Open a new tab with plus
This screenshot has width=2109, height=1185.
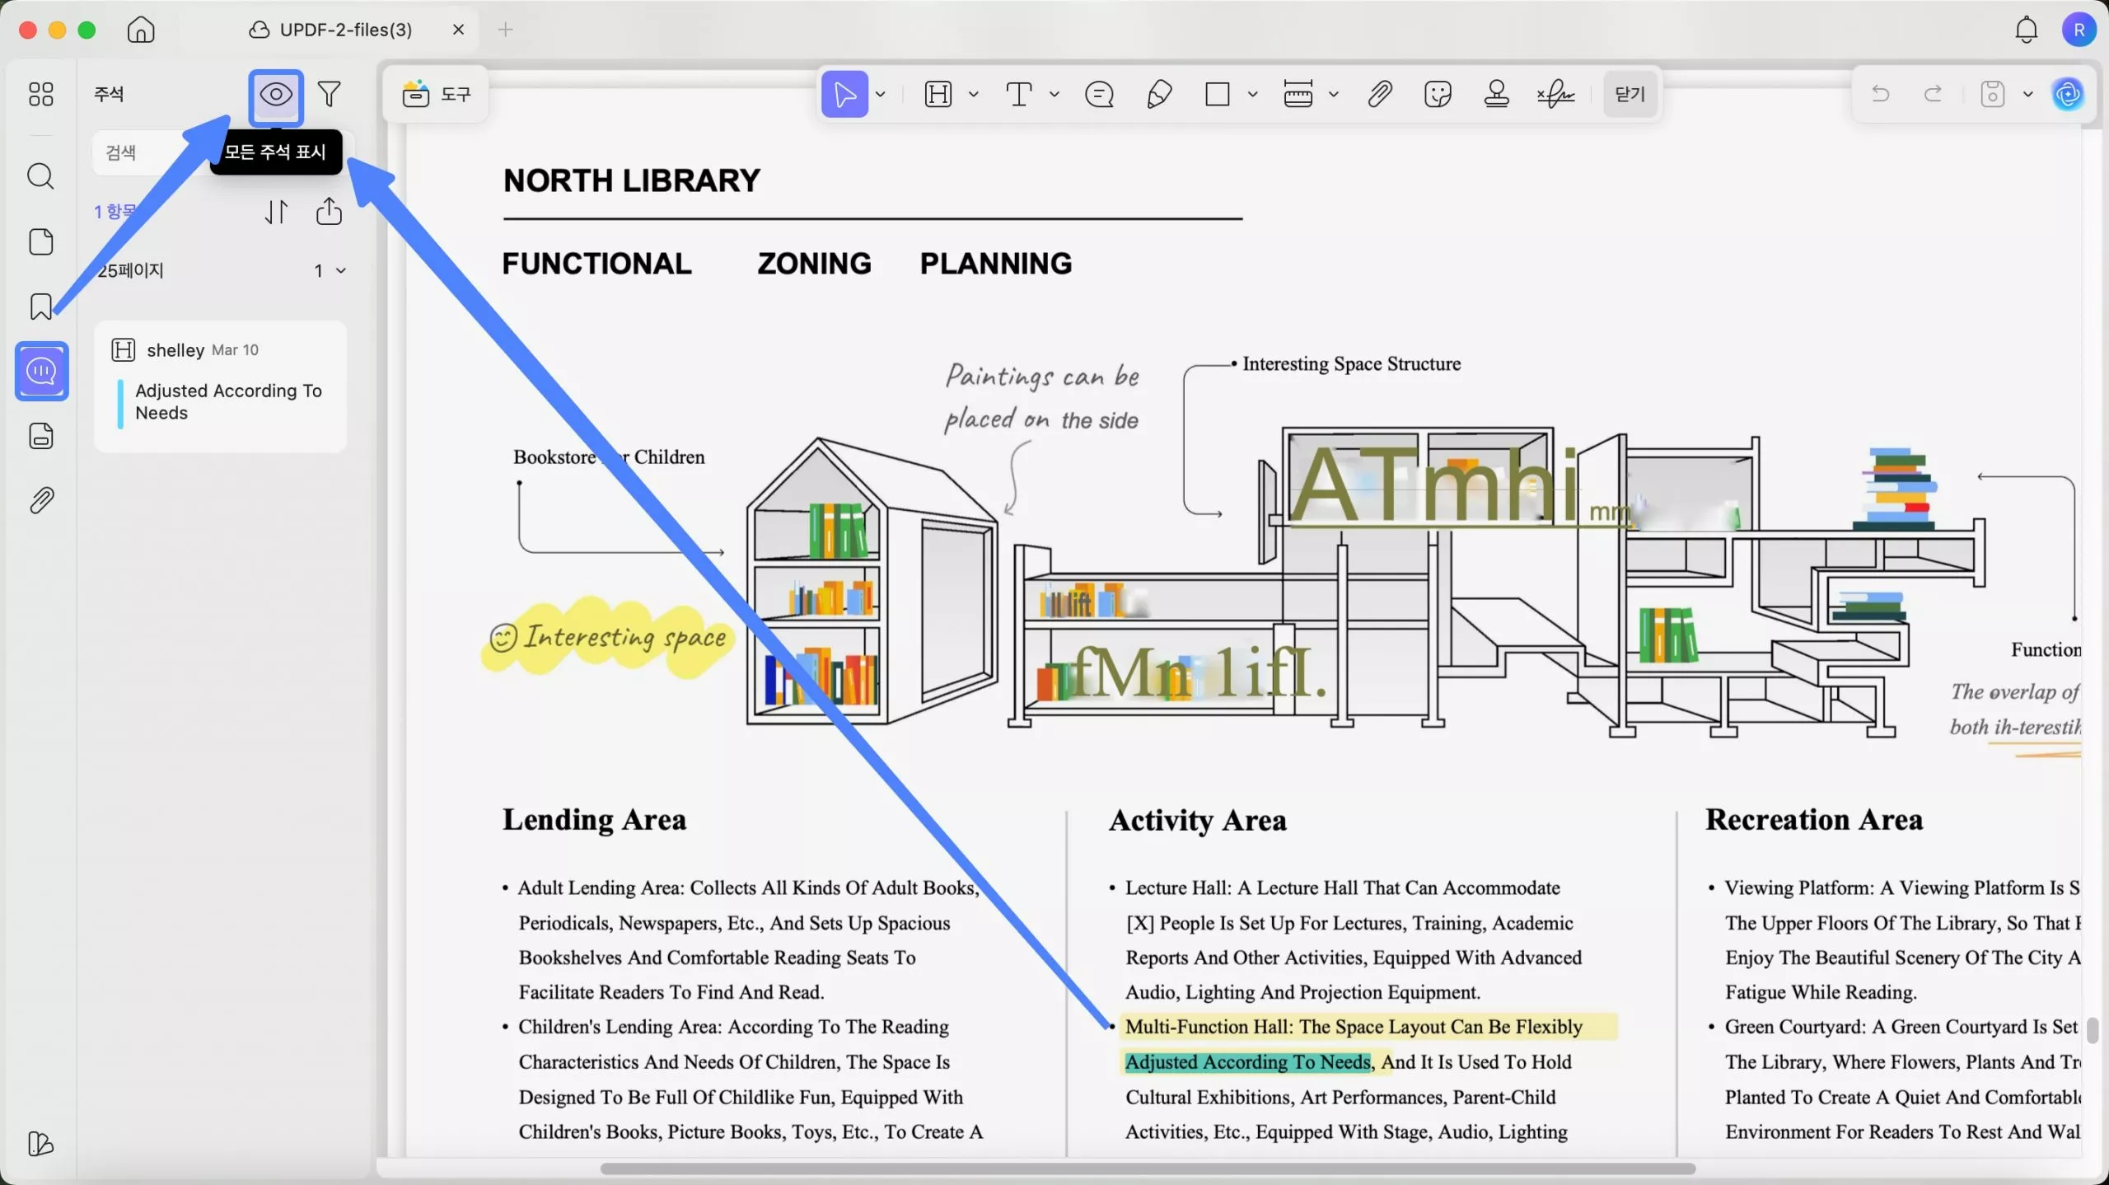(506, 30)
